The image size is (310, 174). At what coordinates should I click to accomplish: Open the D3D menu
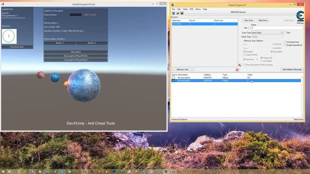pos(191,9)
